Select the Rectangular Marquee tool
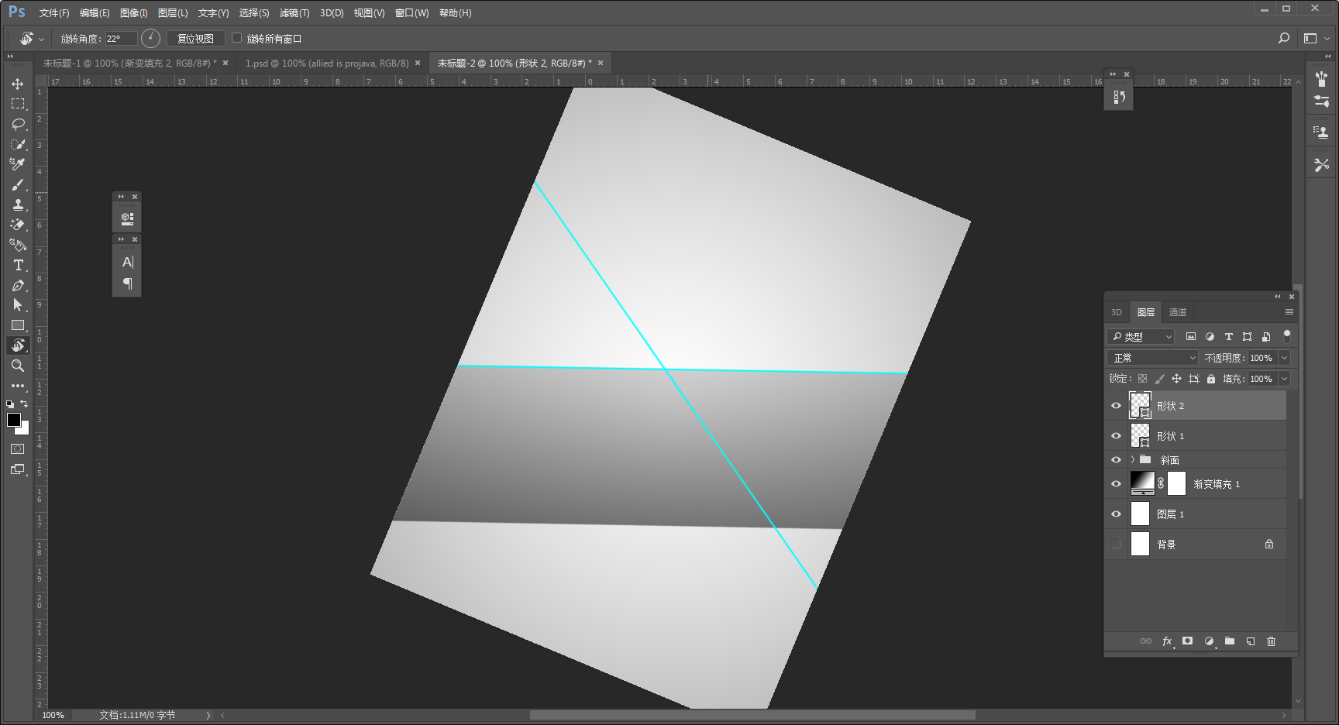The height and width of the screenshot is (725, 1339). (17, 104)
